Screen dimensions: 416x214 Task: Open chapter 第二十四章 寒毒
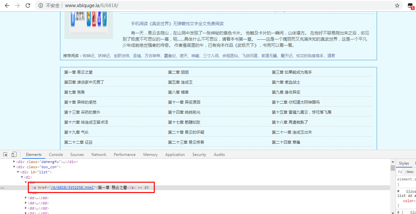point(286,142)
